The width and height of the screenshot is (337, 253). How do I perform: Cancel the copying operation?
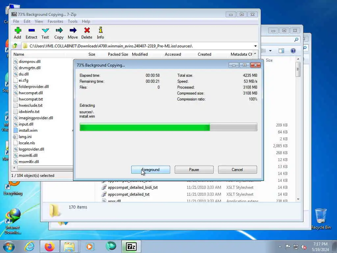(x=237, y=170)
